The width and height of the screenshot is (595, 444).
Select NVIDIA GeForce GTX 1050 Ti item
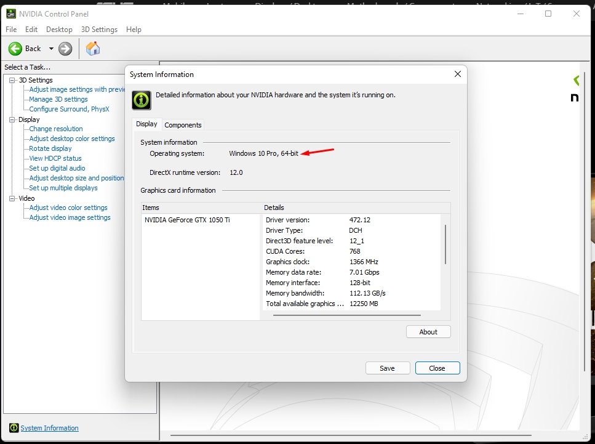pyautogui.click(x=187, y=220)
